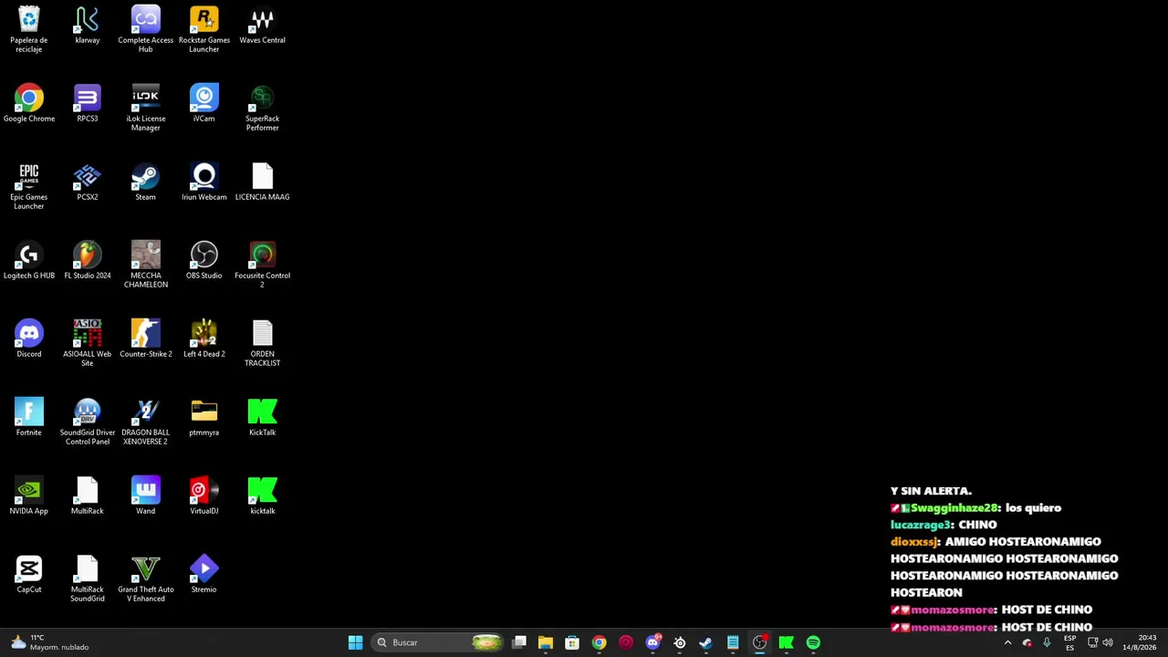
Task: Select the Rockstar Games Launcher shortcut
Action: 204,30
